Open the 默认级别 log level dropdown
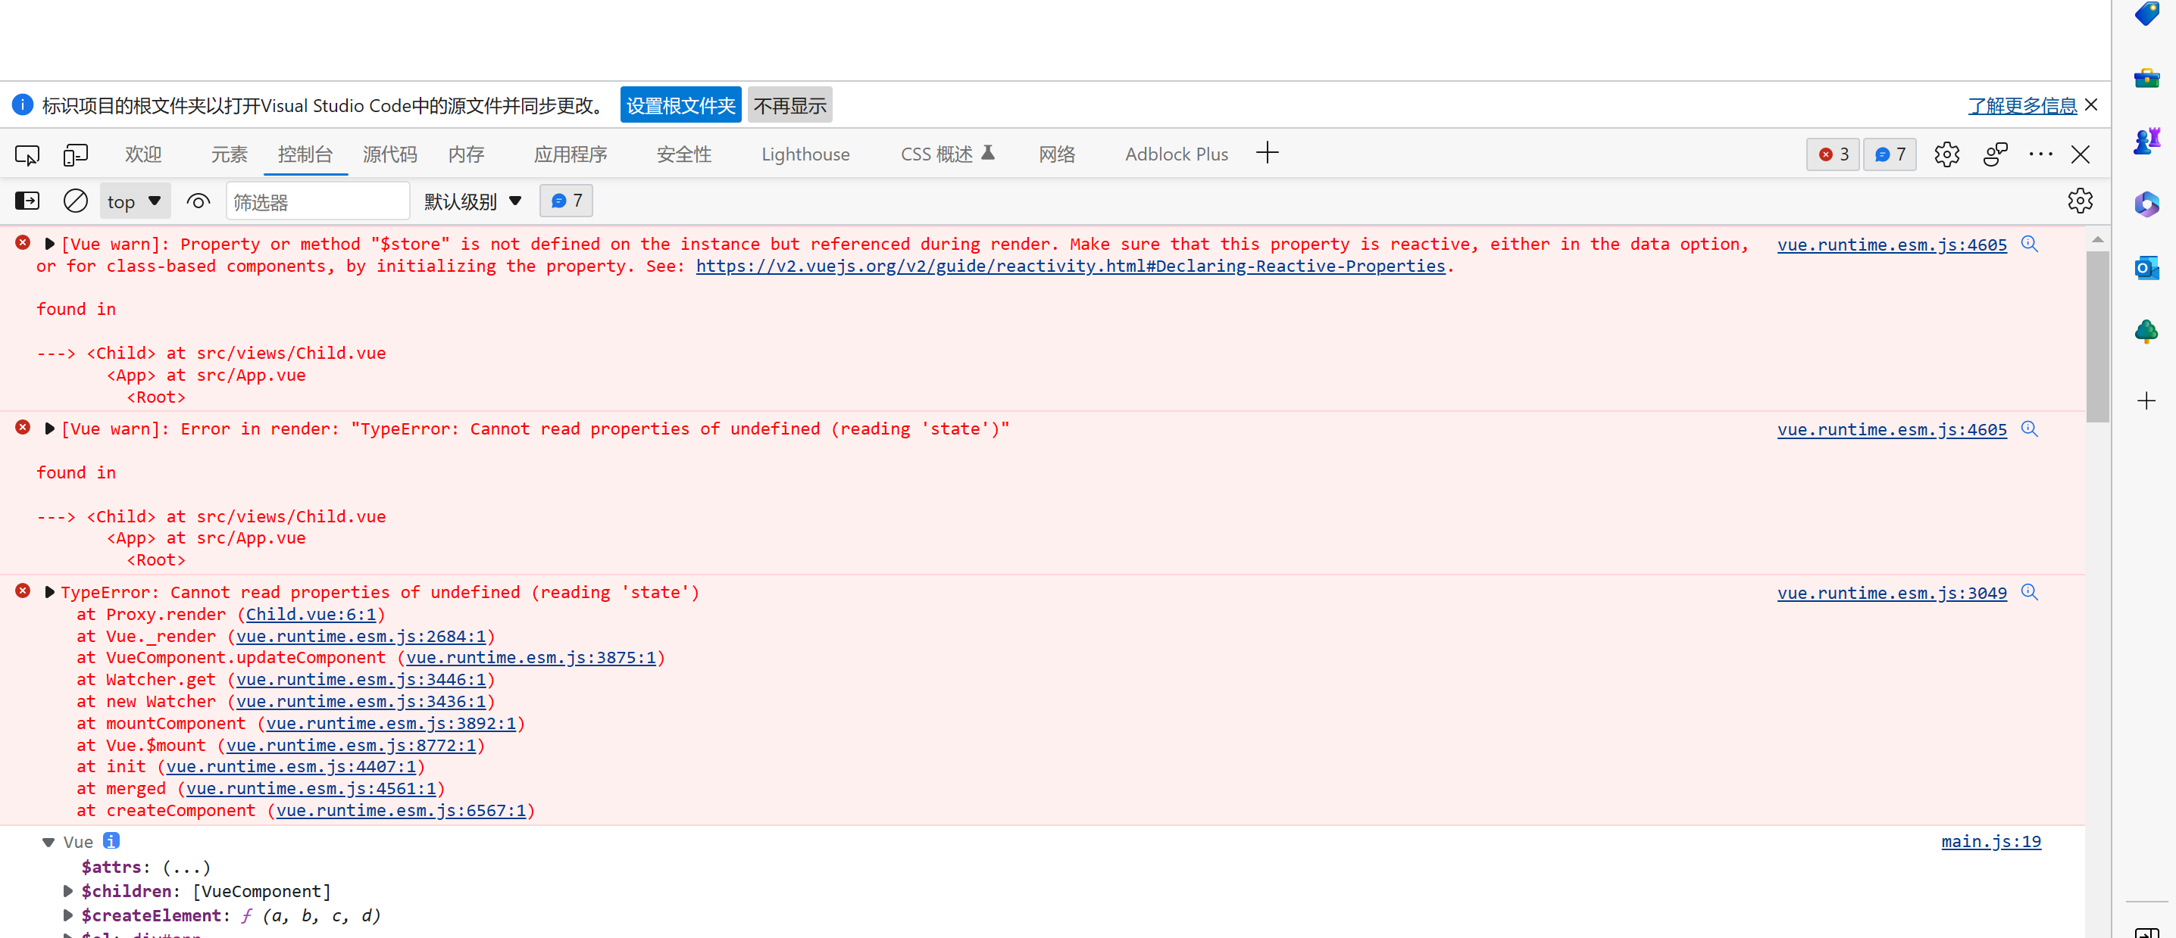This screenshot has width=2176, height=938. coord(472,201)
